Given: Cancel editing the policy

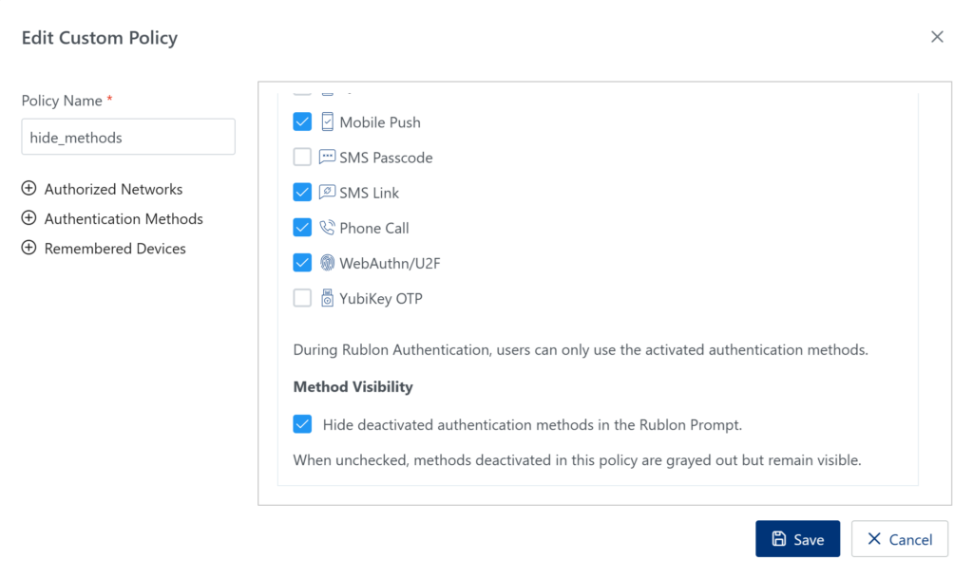Looking at the screenshot, I should point(899,538).
